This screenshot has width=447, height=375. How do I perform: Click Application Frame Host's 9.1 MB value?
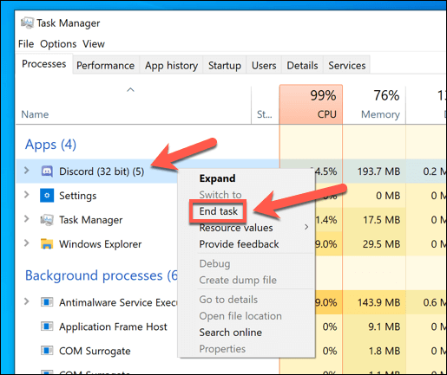click(384, 327)
